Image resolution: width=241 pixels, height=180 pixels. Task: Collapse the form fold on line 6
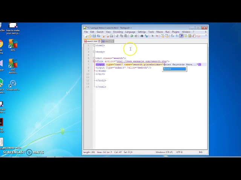coord(94,61)
